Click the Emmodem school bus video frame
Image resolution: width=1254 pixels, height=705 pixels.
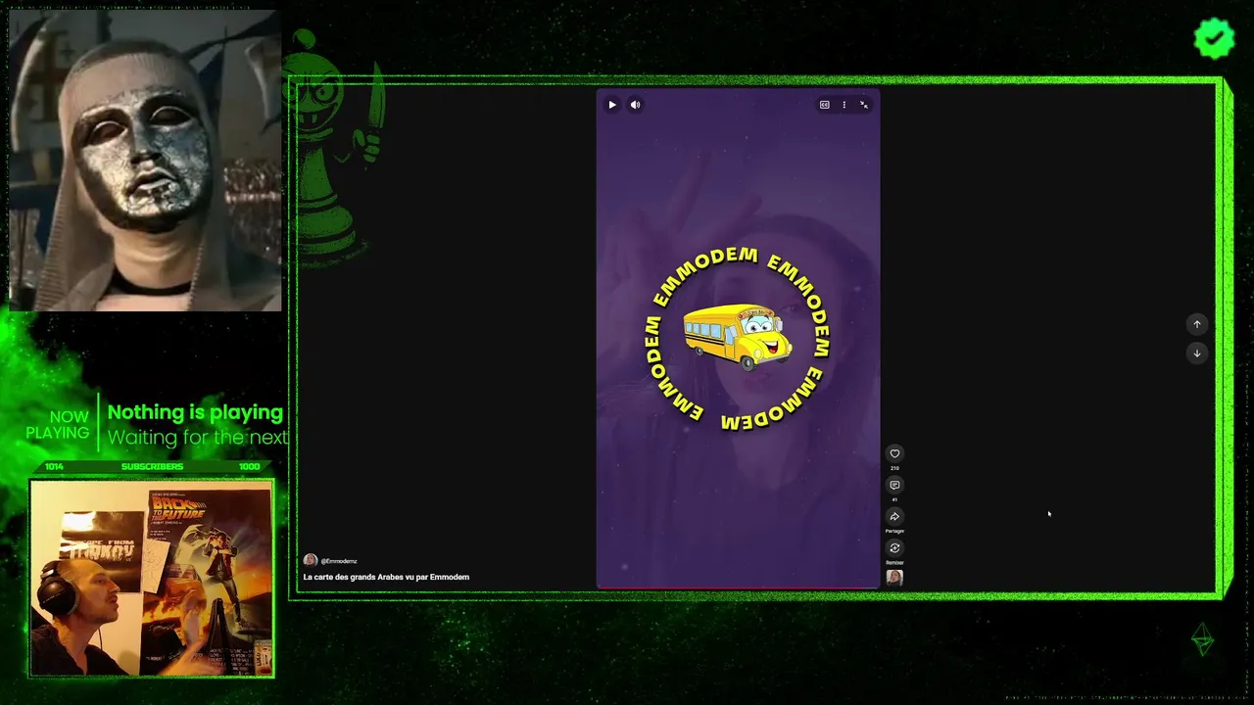[x=739, y=339]
